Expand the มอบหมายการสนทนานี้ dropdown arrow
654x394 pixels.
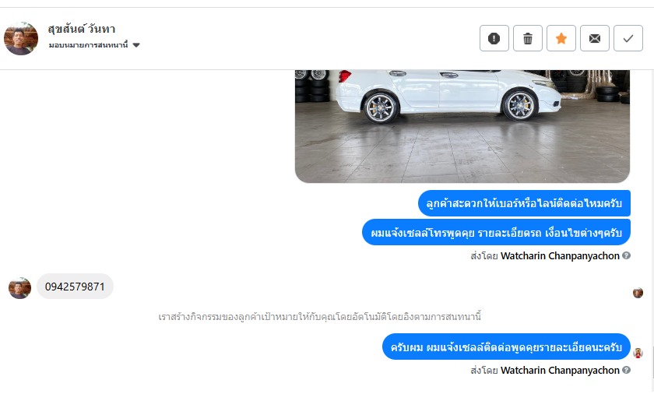coord(136,45)
